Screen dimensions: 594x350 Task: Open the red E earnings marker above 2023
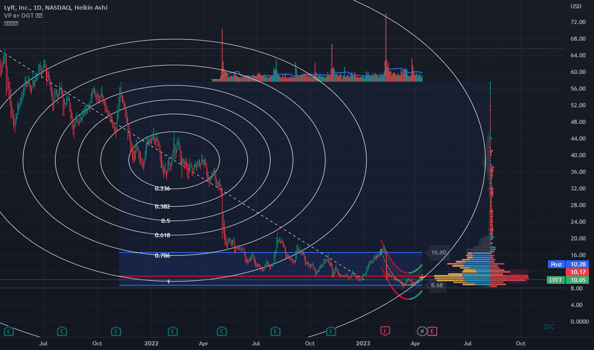(x=385, y=332)
